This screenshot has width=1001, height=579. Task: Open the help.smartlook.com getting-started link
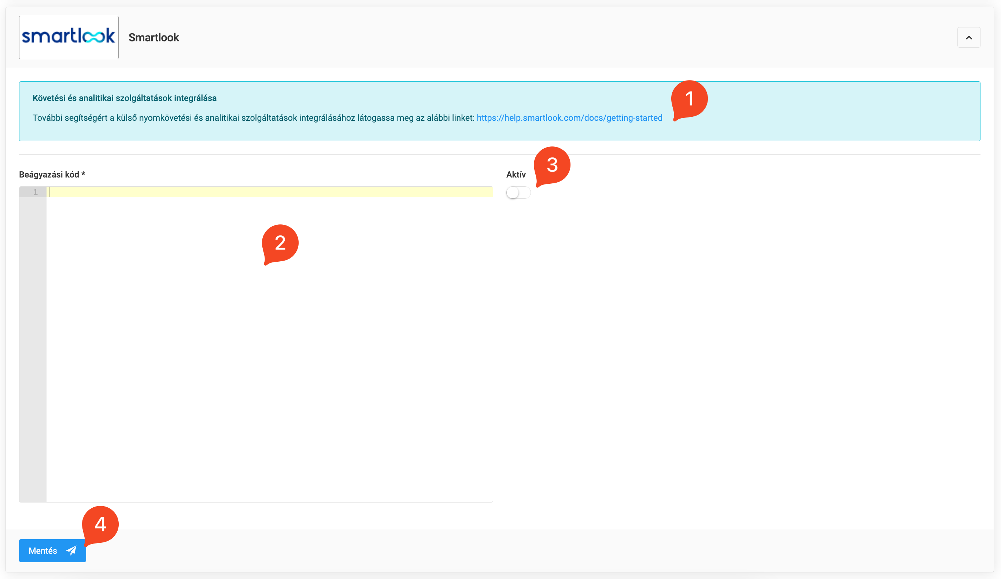pyautogui.click(x=569, y=118)
